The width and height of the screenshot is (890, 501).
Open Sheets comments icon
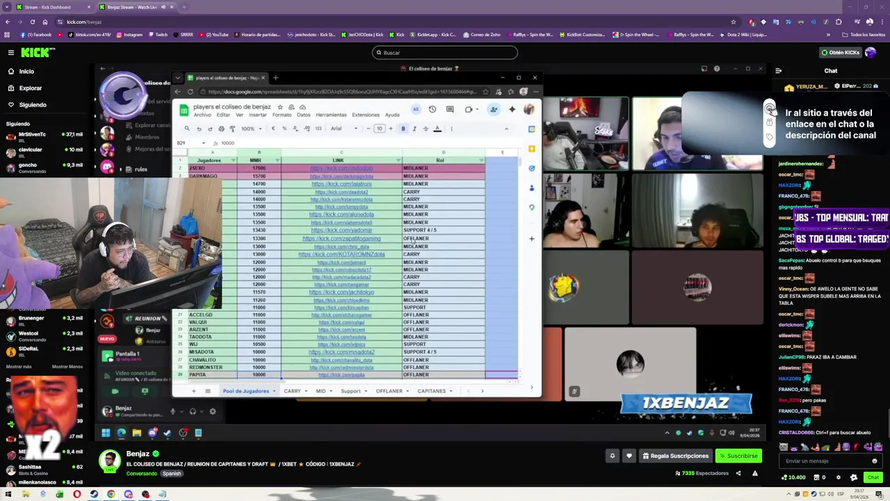[x=450, y=109]
